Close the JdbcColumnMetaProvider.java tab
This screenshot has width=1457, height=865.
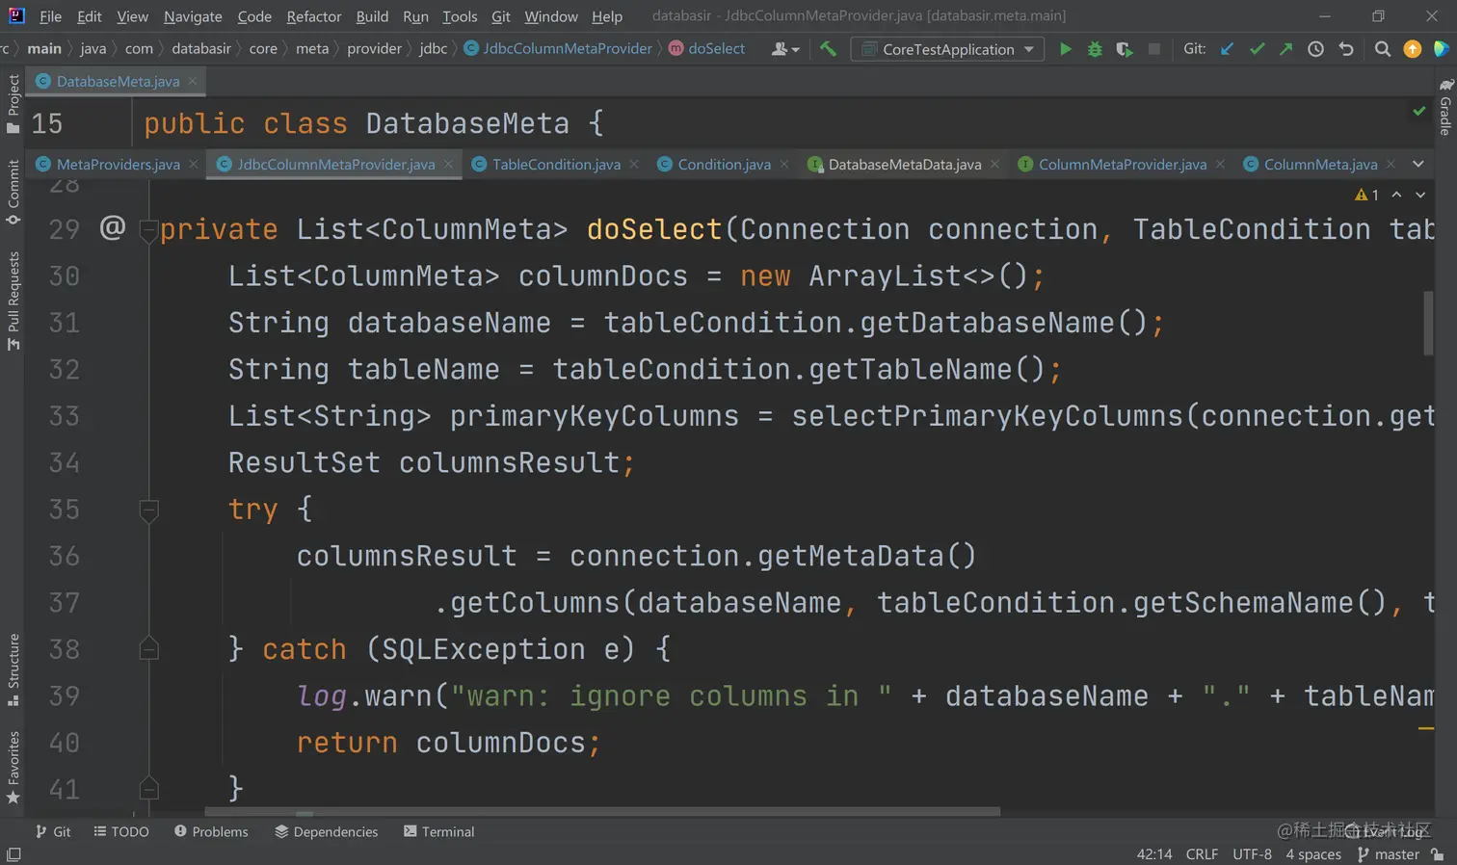448,165
